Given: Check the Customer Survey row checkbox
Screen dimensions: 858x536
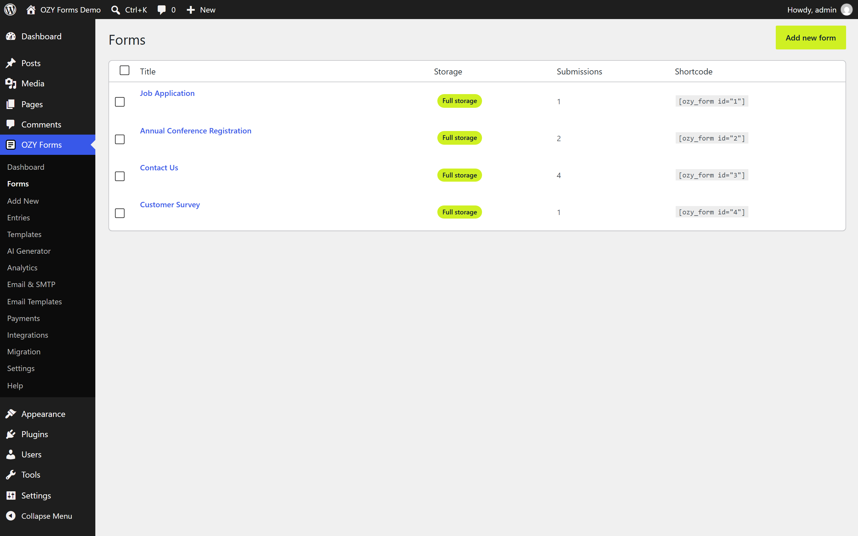Looking at the screenshot, I should click(x=120, y=213).
